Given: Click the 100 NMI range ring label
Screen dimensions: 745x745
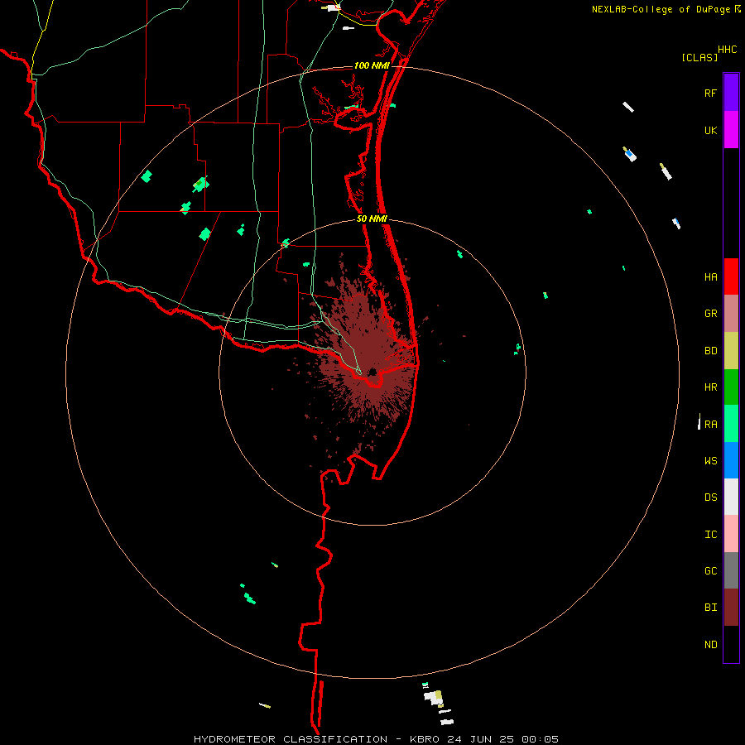Looking at the screenshot, I should coord(372,65).
